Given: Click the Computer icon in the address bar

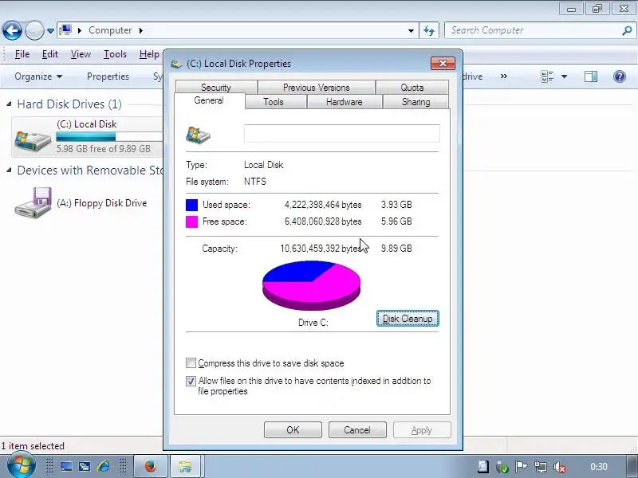Looking at the screenshot, I should [x=65, y=30].
